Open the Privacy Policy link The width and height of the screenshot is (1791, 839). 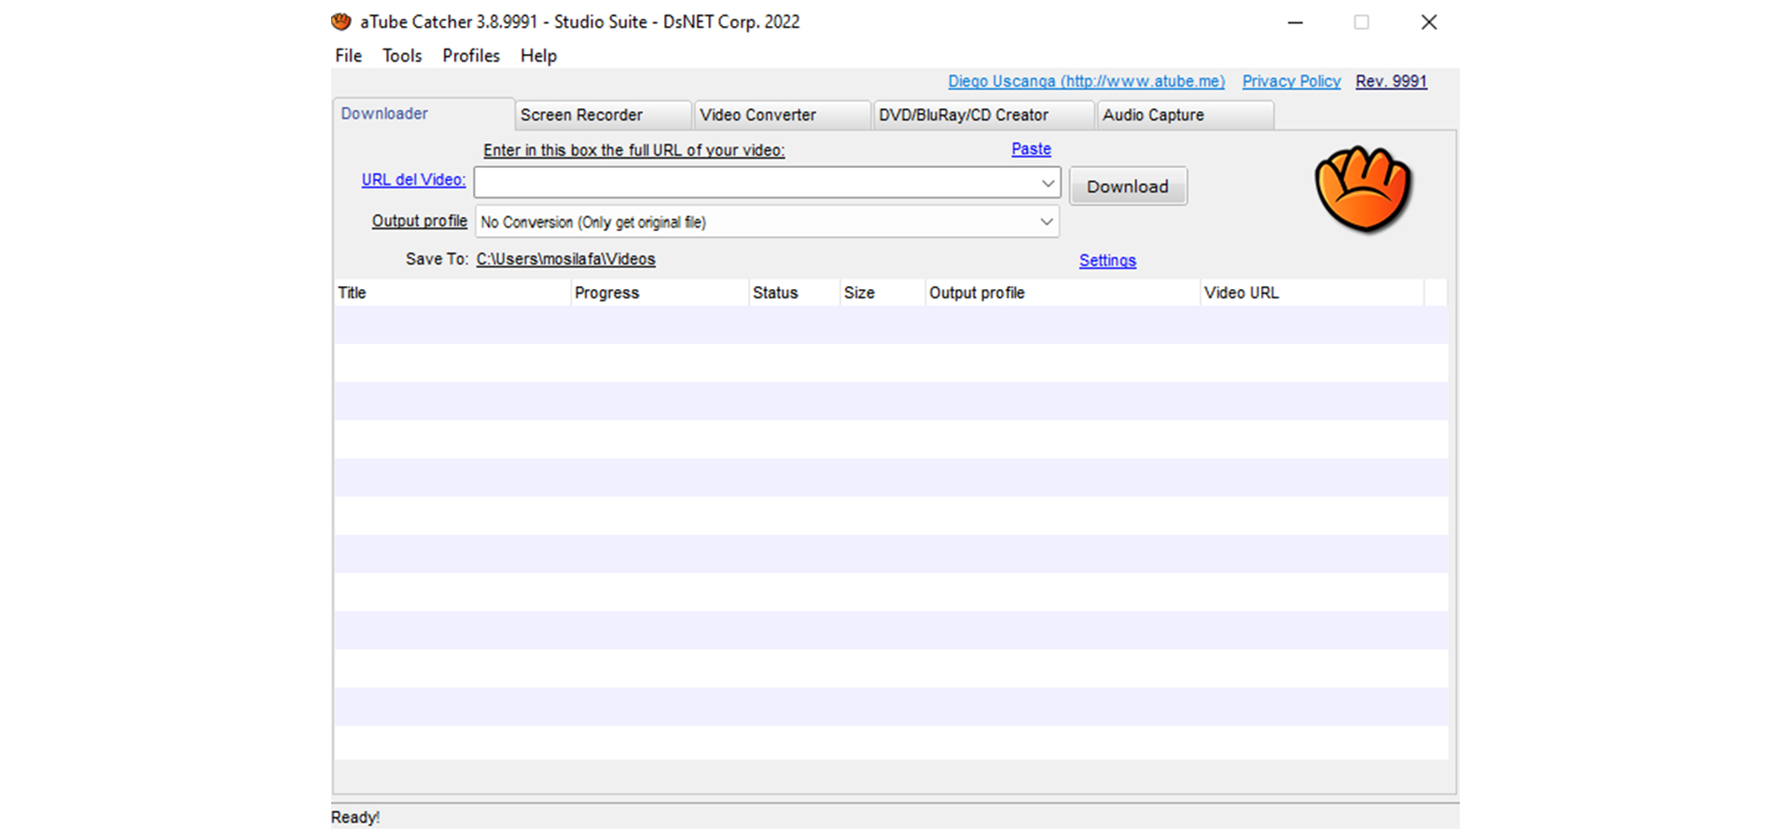pos(1291,82)
